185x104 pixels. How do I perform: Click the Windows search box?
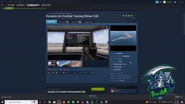[21, 102]
